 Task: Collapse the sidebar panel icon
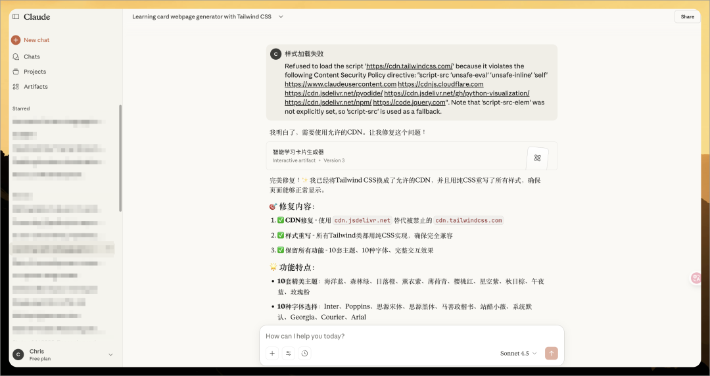pyautogui.click(x=16, y=16)
